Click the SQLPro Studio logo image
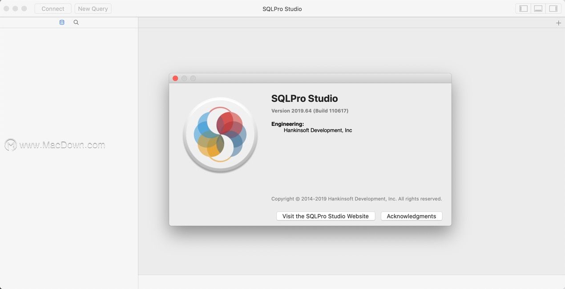 [x=220, y=135]
